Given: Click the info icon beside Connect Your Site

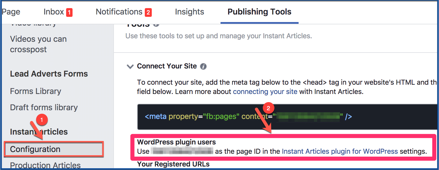Looking at the screenshot, I should pyautogui.click(x=203, y=66).
